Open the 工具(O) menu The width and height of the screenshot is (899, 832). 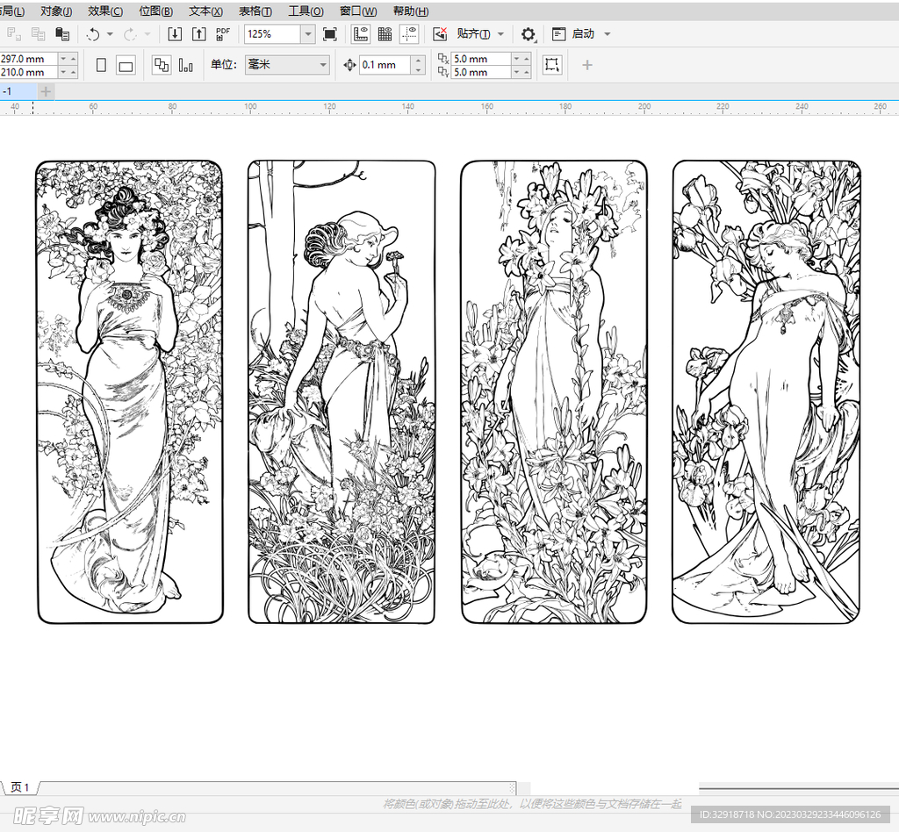[x=306, y=11]
